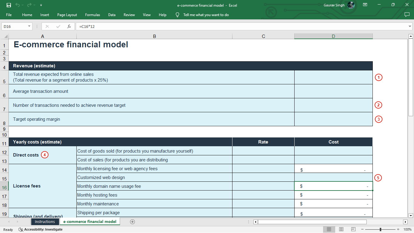This screenshot has height=233, width=414.
Task: Expand the formula bar chevron
Action: pos(410,26)
